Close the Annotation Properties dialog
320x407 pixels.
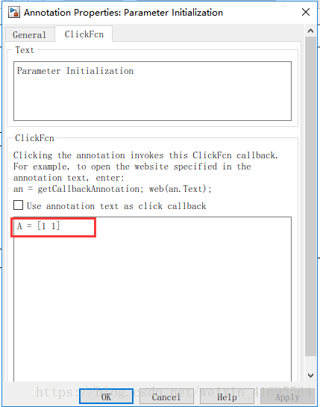306,12
